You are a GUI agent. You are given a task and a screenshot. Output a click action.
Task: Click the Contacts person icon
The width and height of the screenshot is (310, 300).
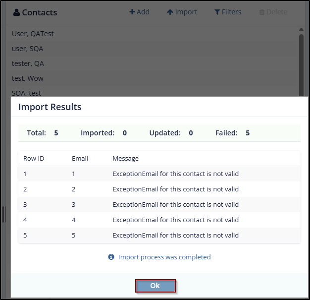pos(16,12)
